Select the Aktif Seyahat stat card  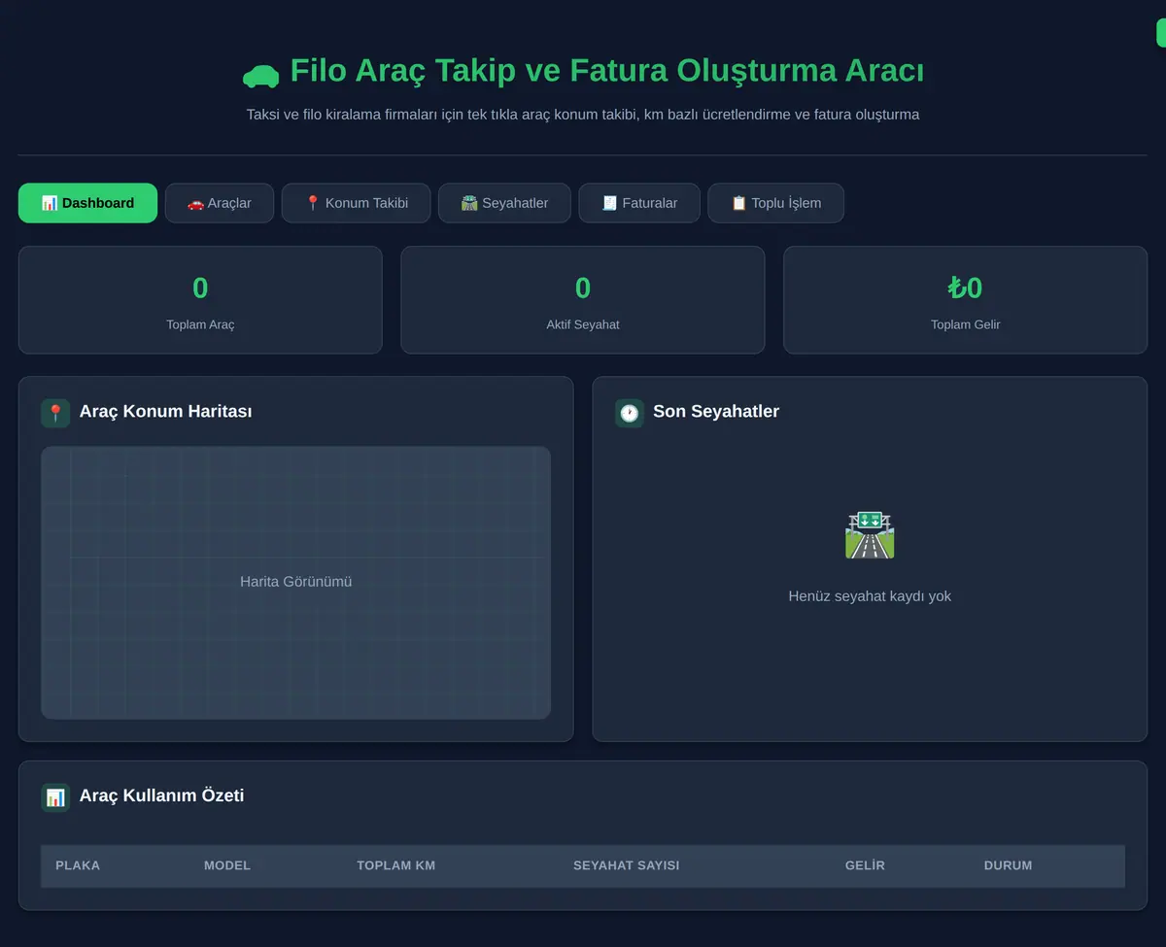583,300
